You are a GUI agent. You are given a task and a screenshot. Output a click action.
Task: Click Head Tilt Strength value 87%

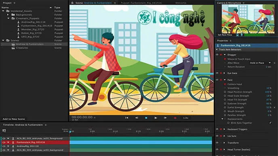pyautogui.click(x=269, y=100)
